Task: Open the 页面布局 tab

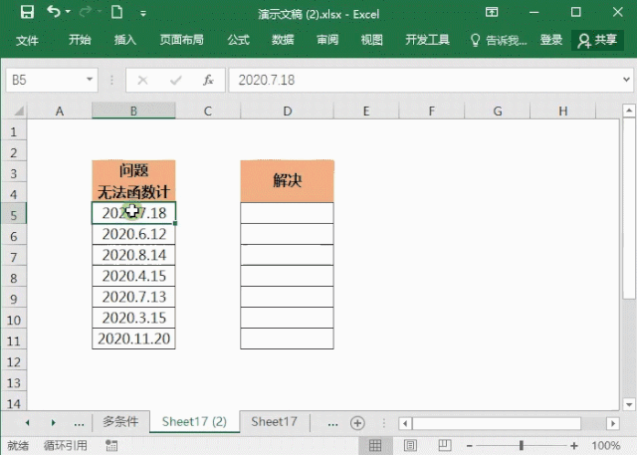Action: [x=181, y=40]
